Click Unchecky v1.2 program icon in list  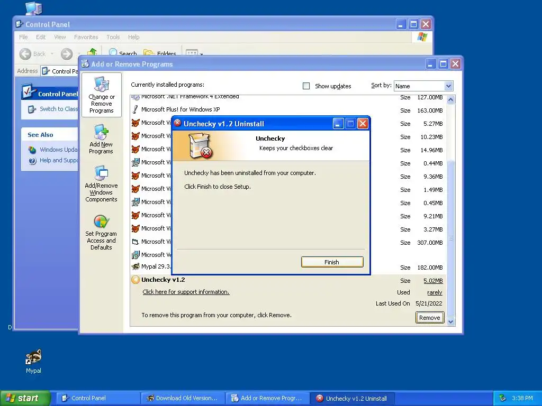135,280
